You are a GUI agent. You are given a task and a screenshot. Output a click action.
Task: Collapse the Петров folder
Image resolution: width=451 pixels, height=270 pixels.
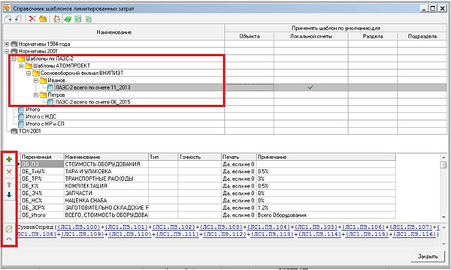[35, 94]
